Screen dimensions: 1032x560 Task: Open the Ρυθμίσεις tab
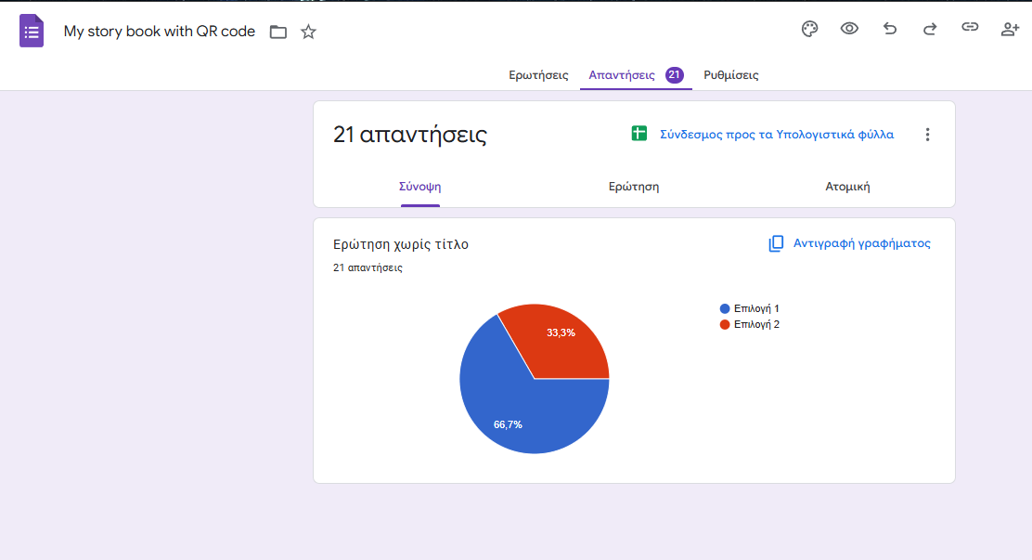point(730,75)
